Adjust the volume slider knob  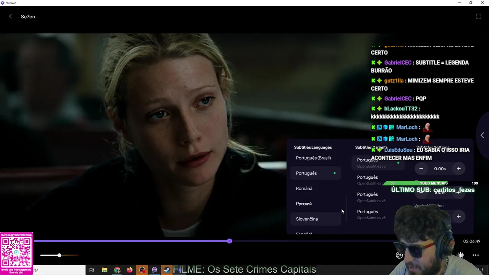point(59,255)
